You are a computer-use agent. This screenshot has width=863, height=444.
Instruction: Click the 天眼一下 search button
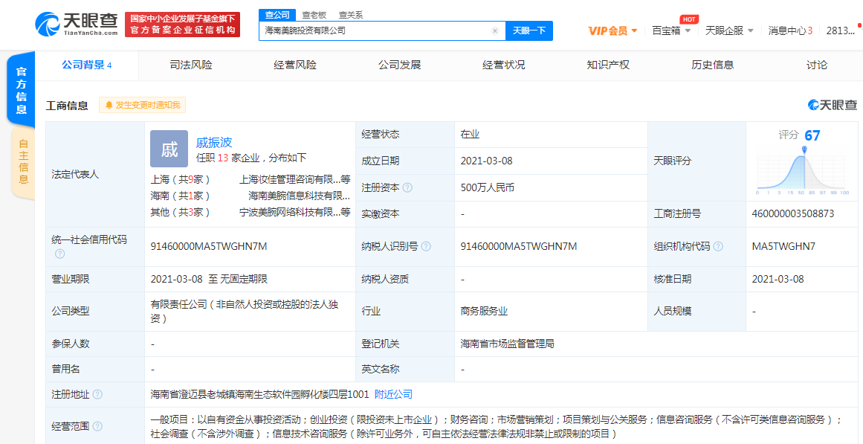529,30
